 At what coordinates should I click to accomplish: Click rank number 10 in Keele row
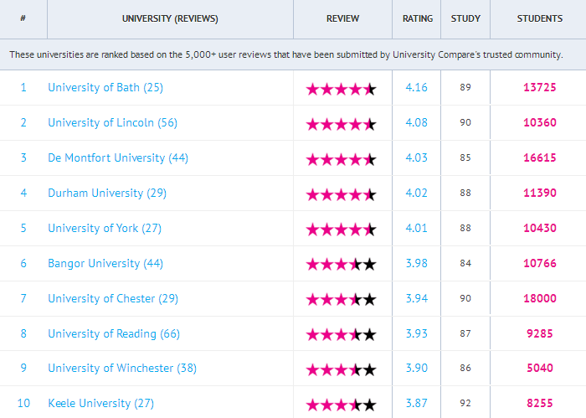tap(23, 403)
